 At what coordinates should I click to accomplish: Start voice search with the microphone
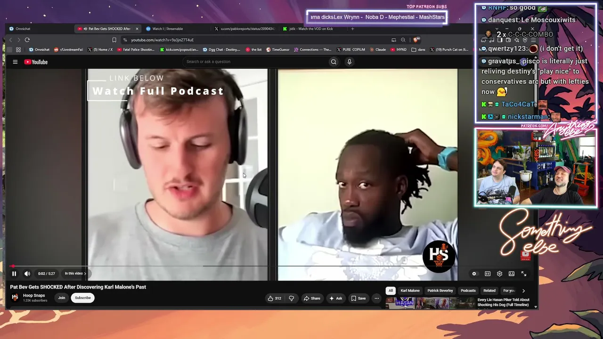[x=349, y=62]
